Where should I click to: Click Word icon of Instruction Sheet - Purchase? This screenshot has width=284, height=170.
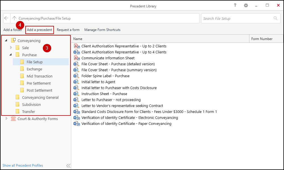pyautogui.click(x=76, y=94)
